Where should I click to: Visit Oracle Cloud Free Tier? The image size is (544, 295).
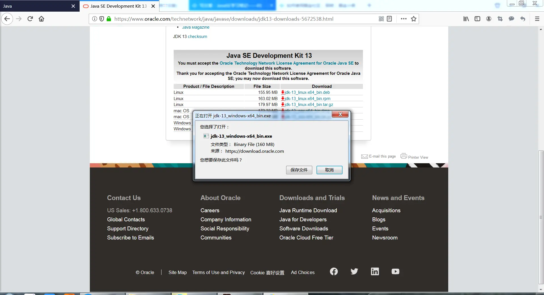click(306, 238)
